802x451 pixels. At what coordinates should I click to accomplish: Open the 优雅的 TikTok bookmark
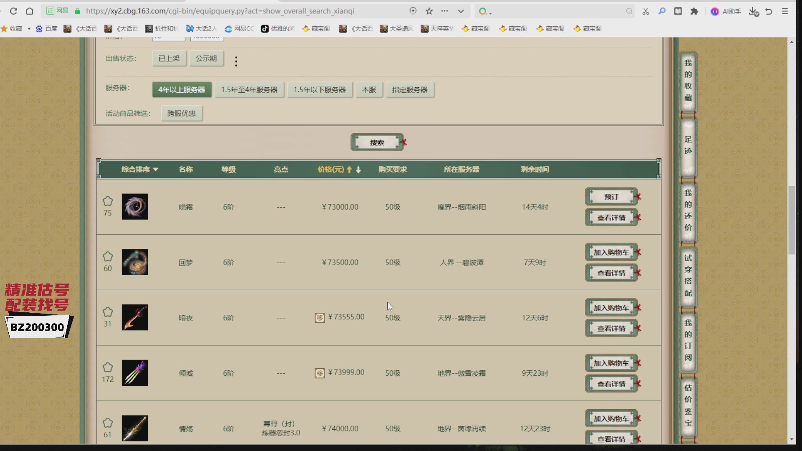click(x=278, y=28)
